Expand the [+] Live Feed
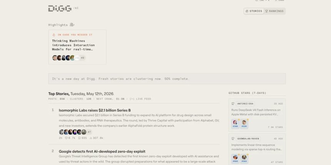331x165 pixels. click(140, 99)
